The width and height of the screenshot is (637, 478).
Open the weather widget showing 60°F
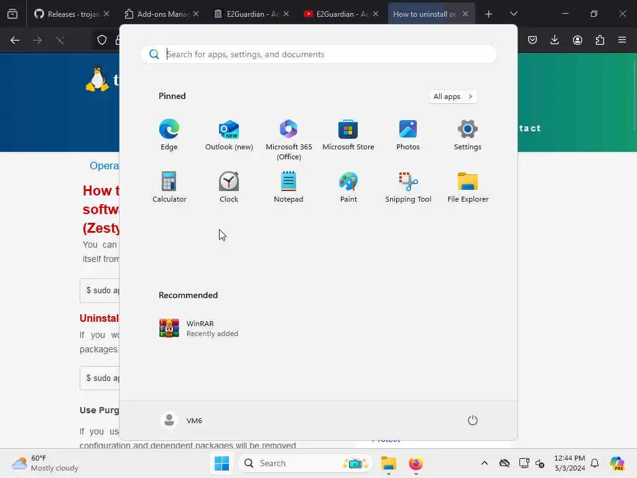(x=45, y=463)
